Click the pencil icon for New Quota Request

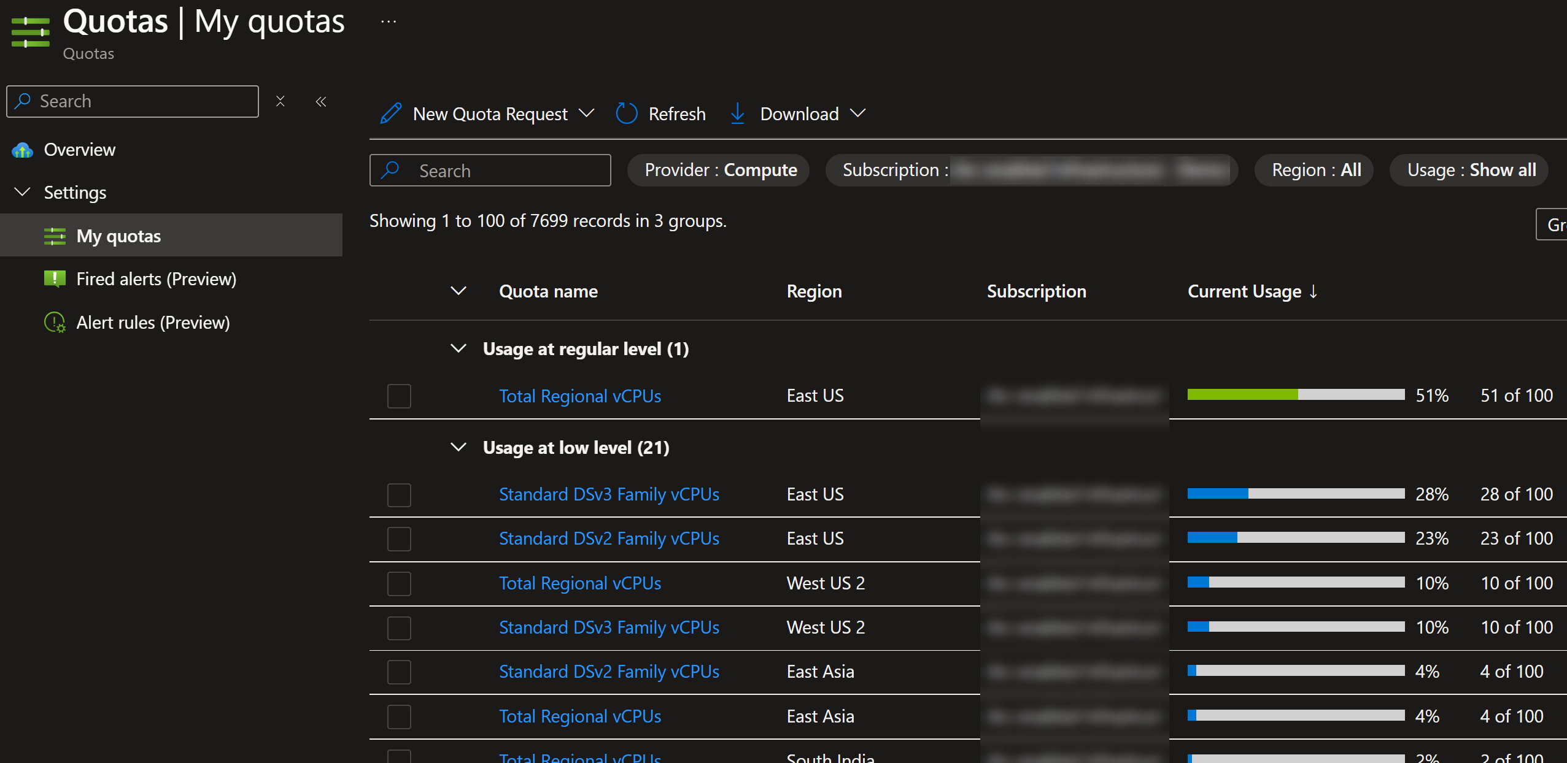click(x=391, y=113)
